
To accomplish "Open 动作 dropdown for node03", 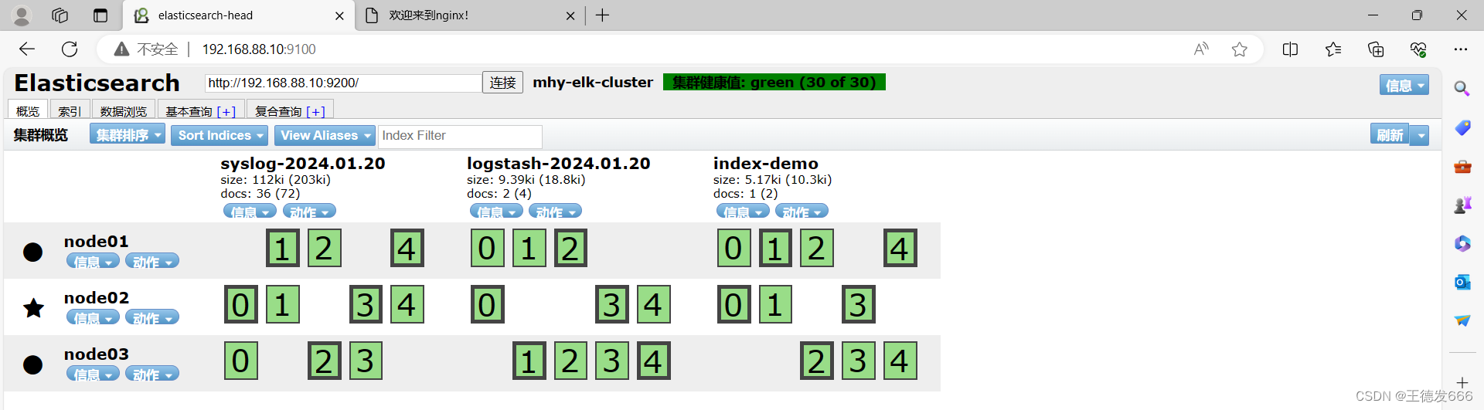I will click(x=152, y=374).
